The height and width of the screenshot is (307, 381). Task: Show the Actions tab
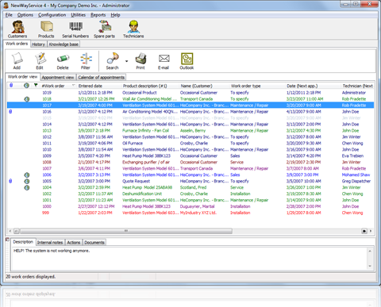point(74,243)
